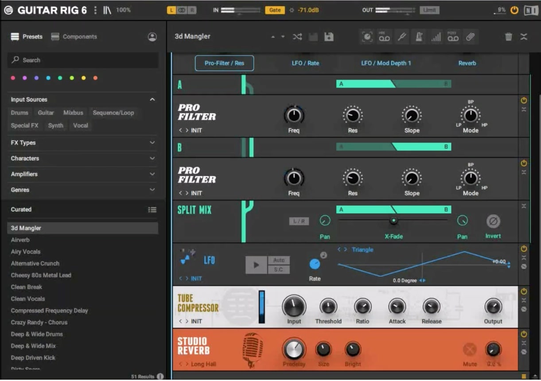The width and height of the screenshot is (541, 381).
Task: Toggle the output Limit button
Action: (429, 10)
